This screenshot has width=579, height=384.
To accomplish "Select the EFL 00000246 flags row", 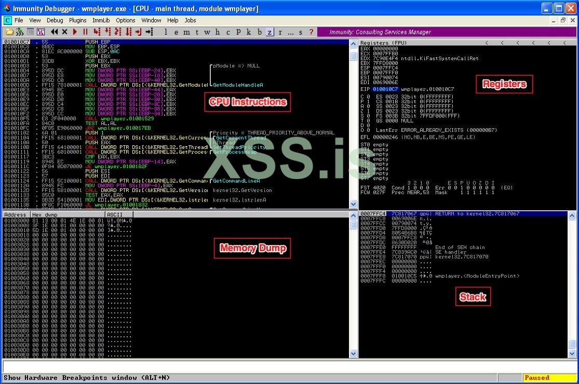I will 418,137.
